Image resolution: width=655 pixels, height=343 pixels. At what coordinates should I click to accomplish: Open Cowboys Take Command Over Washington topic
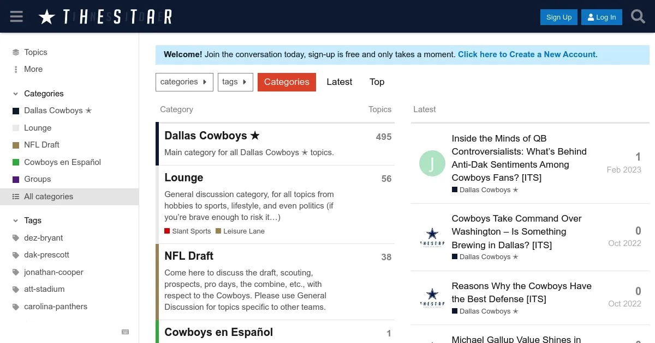516,231
